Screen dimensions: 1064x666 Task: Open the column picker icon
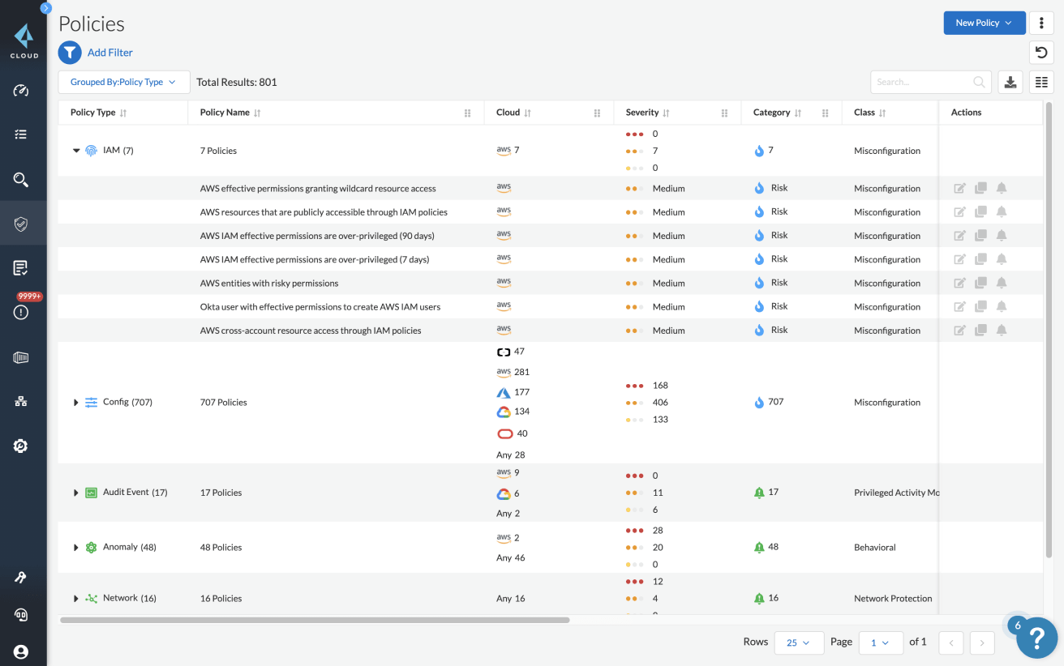[1041, 82]
